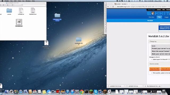170x95 pixels.
Task: Open the Authors link in Bukkit header
Action: (159, 10)
